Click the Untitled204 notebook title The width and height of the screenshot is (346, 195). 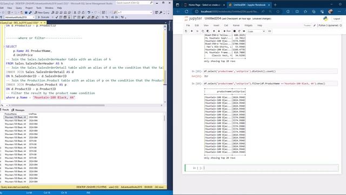pyautogui.click(x=212, y=18)
